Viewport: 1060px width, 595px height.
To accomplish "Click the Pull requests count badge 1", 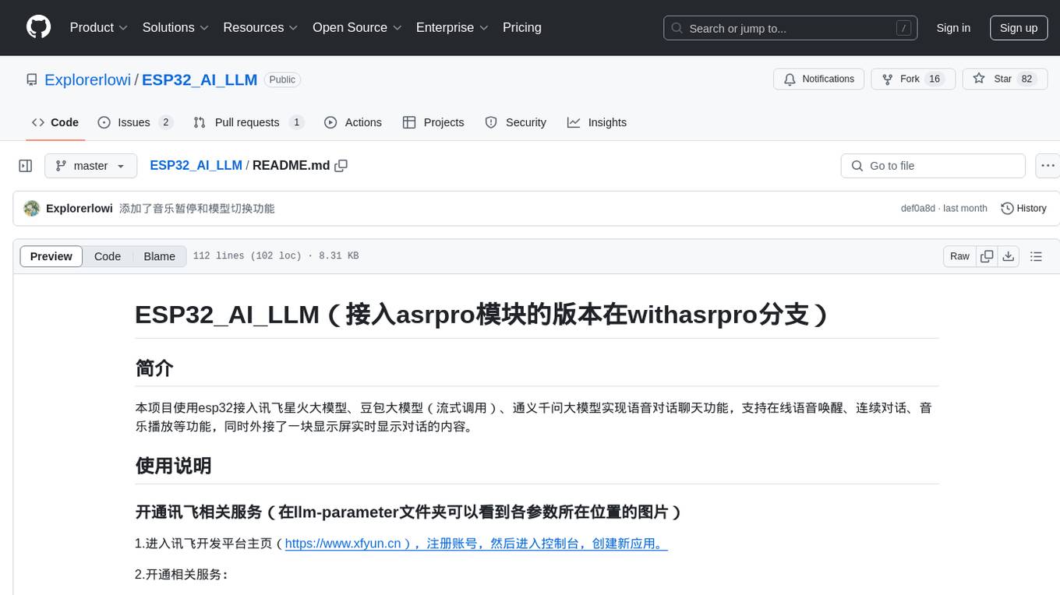I will 296,122.
